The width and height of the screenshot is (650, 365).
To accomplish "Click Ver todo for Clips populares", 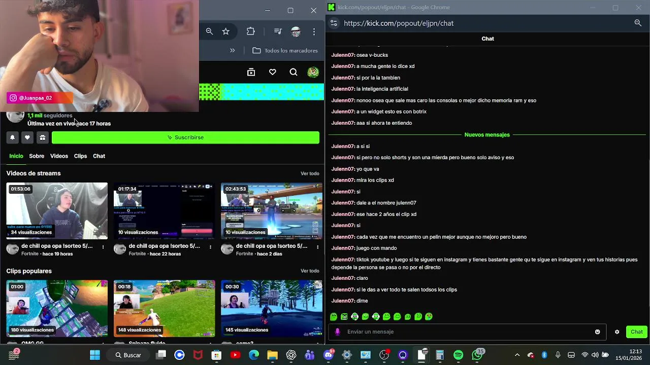I will [x=310, y=271].
